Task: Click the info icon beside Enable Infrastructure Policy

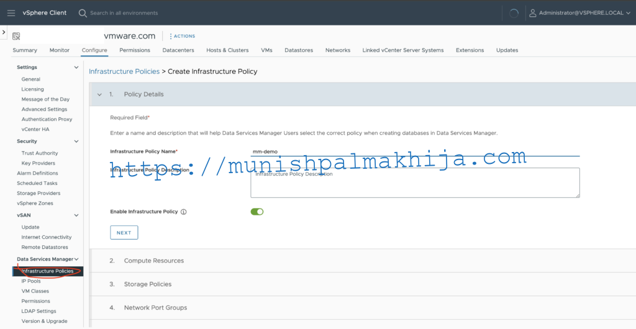Action: [183, 212]
